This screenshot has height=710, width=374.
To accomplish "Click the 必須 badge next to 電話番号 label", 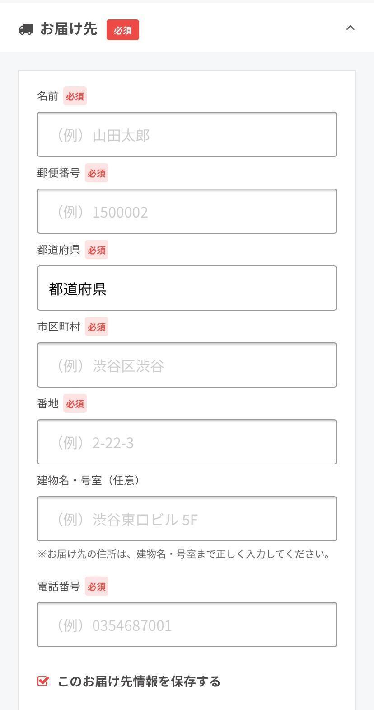I will 97,587.
